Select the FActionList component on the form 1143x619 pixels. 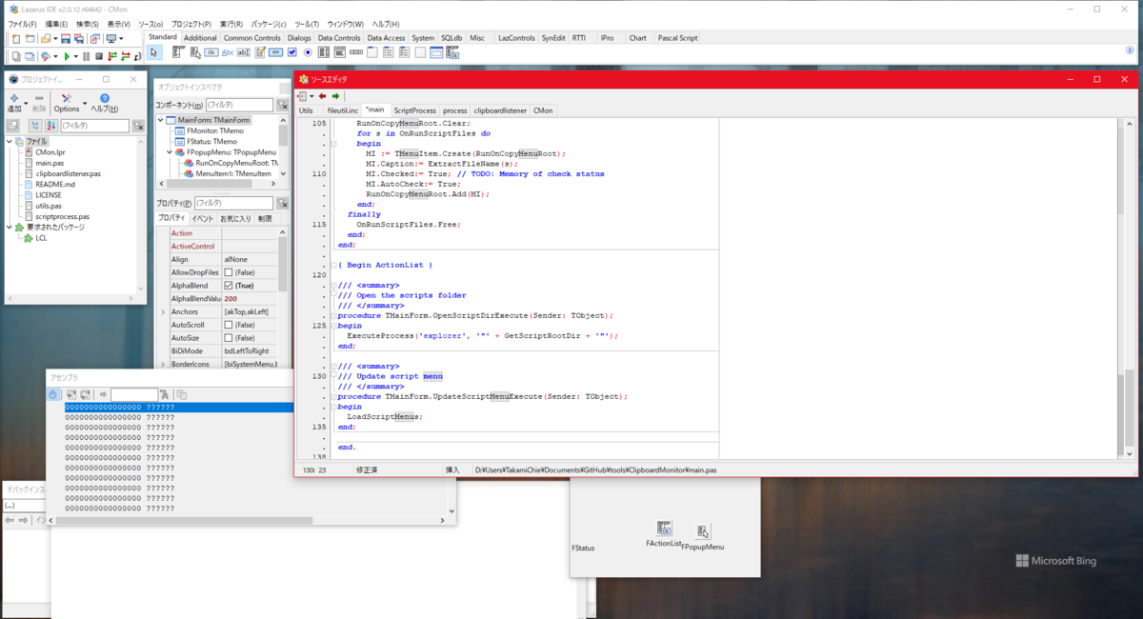664,529
